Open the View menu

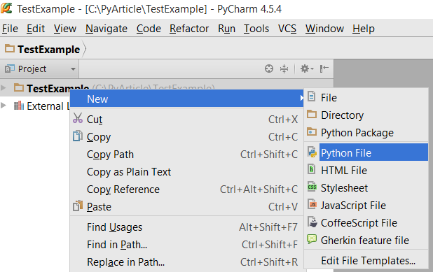(x=65, y=29)
